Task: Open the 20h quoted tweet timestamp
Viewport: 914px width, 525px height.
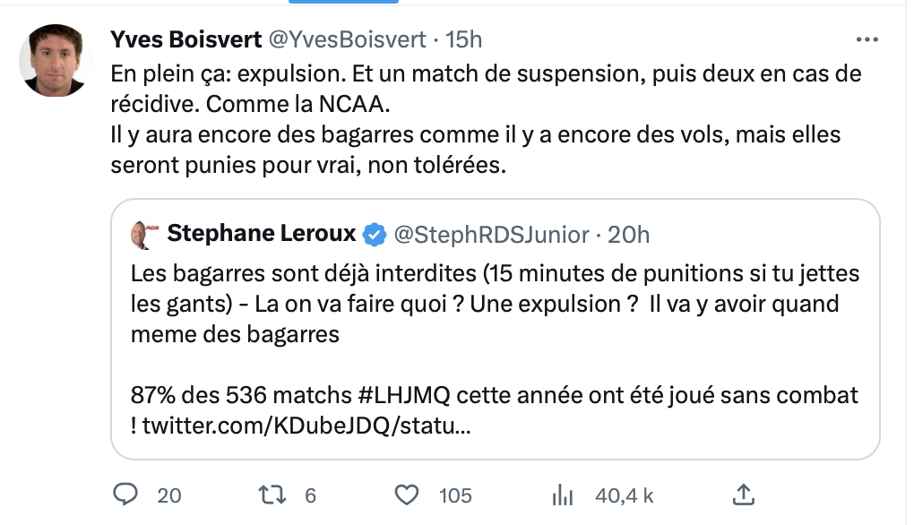Action: pos(628,235)
